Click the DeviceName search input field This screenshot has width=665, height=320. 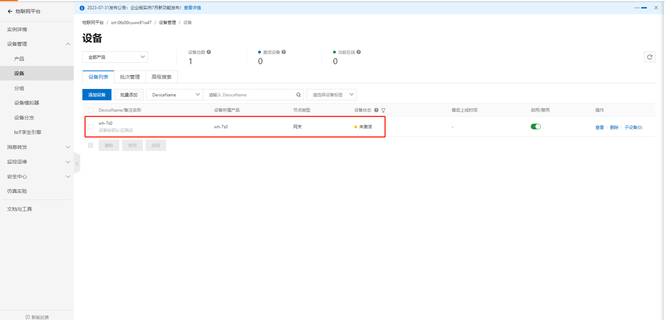[250, 95]
